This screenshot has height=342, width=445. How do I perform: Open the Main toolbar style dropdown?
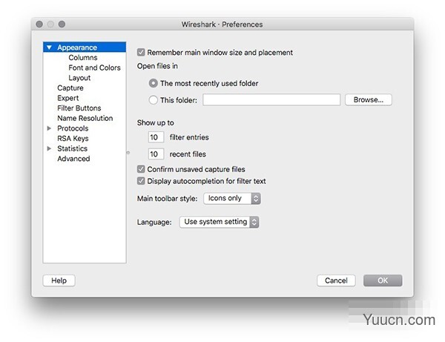click(x=232, y=198)
